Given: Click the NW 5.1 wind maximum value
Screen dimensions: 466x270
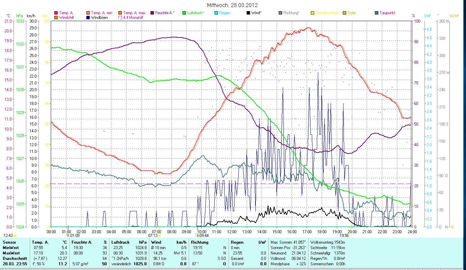Looking at the screenshot, I should pos(180,253).
